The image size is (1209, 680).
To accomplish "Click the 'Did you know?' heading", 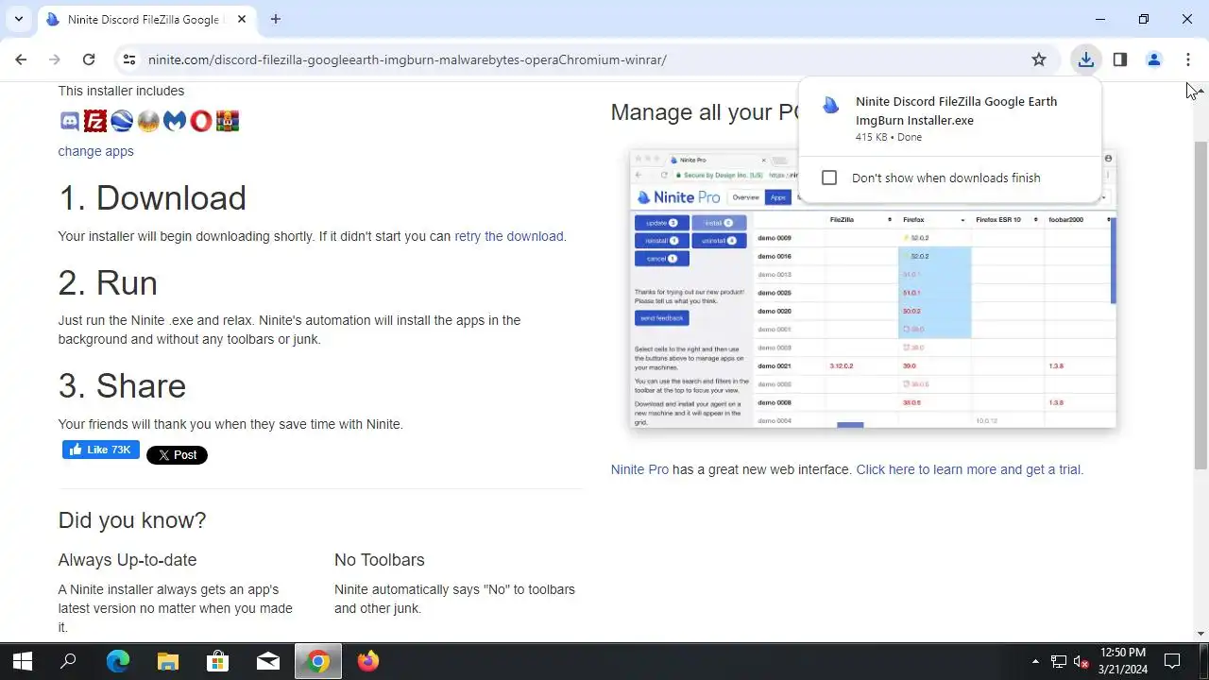I will pos(132,520).
